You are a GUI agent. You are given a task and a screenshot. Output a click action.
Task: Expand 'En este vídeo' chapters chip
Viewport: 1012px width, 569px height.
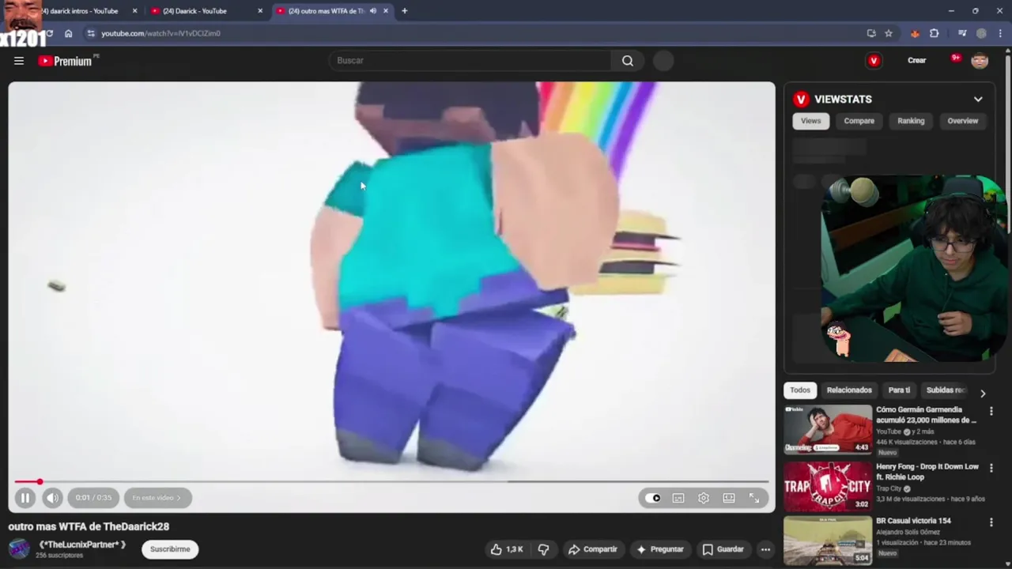157,498
